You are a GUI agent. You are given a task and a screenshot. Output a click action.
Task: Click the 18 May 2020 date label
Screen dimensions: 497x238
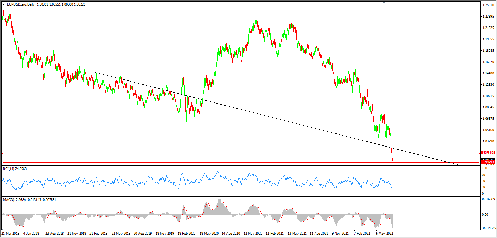pyautogui.click(x=209, y=233)
